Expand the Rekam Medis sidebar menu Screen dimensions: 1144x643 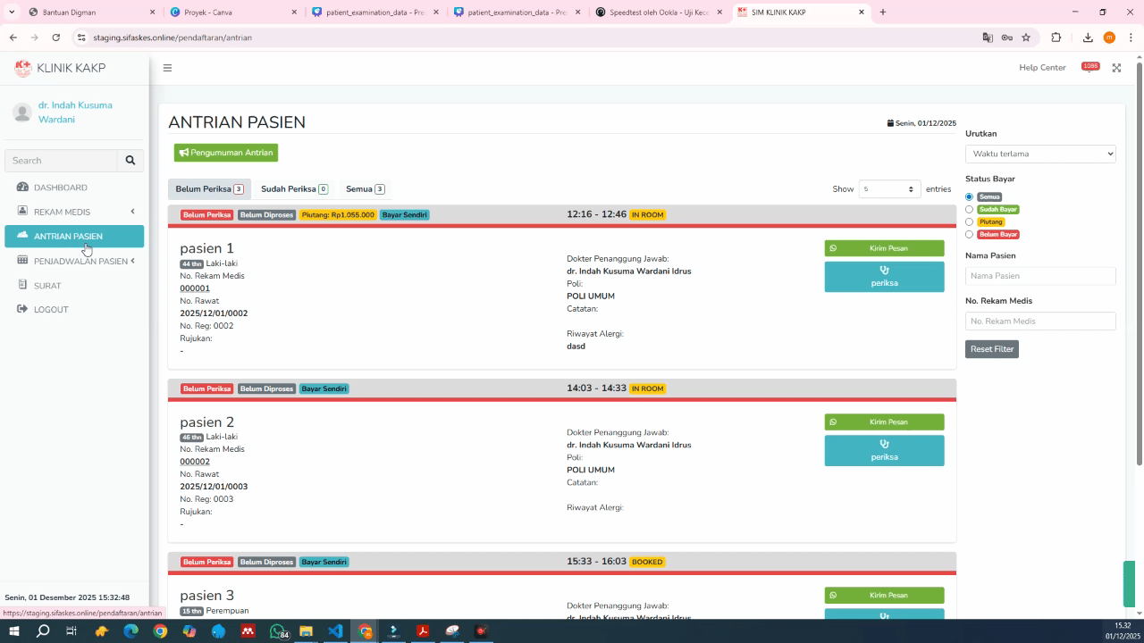coord(73,212)
